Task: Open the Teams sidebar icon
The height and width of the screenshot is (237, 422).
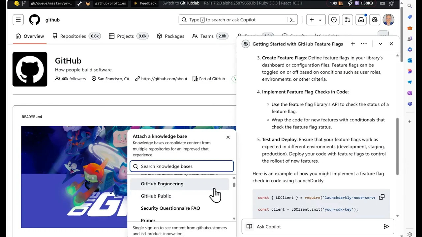Action: pyautogui.click(x=410, y=104)
